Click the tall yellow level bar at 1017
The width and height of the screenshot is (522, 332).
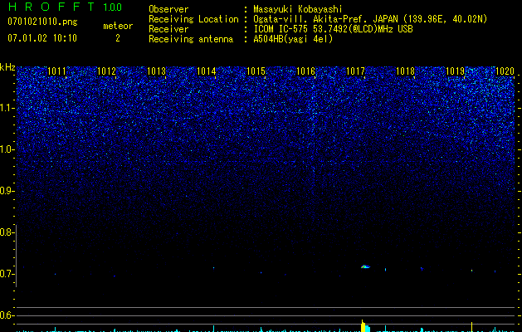363,326
